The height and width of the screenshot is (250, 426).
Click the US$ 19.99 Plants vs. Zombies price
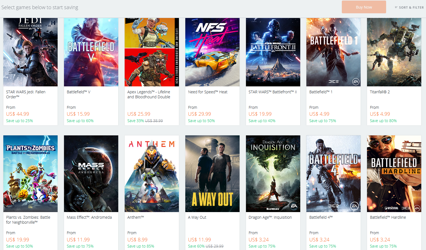click(17, 240)
